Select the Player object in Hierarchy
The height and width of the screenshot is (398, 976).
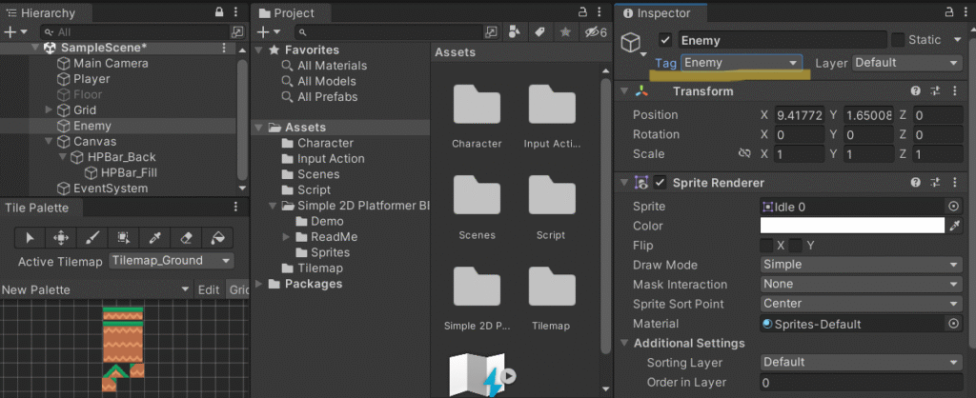[91, 79]
